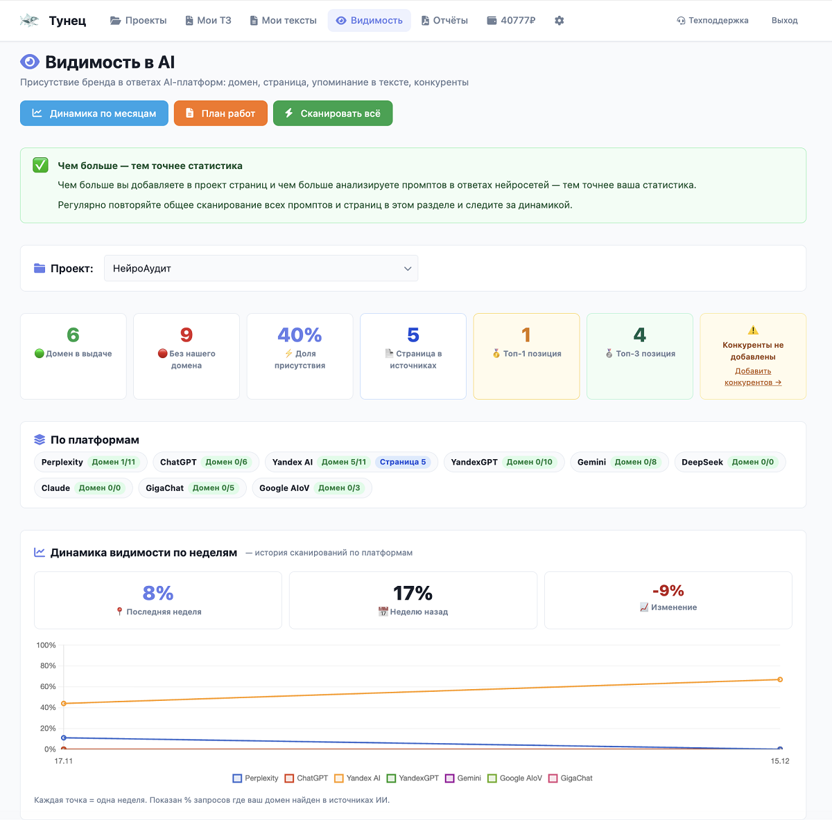
Task: Hide the GigaChat series in legend
Action: pos(570,778)
